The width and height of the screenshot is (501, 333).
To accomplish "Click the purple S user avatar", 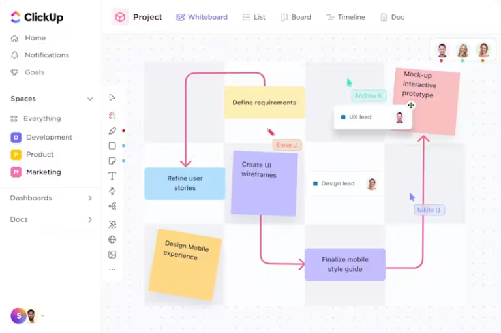I will coord(18,316).
